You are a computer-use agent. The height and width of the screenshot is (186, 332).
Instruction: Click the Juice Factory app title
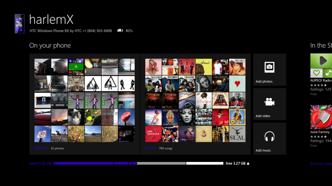(320, 132)
